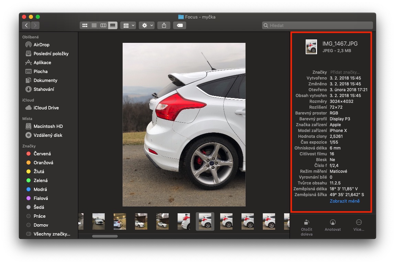Click Přidat značky tag field
This screenshot has height=264, width=395.
click(x=345, y=72)
